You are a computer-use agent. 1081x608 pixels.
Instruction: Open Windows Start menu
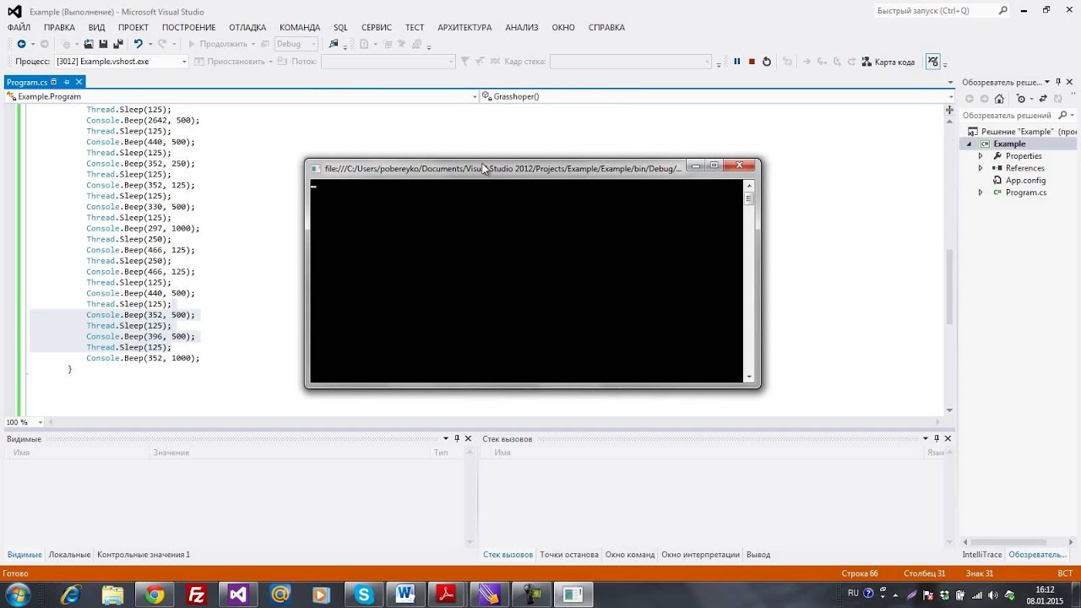tap(18, 594)
